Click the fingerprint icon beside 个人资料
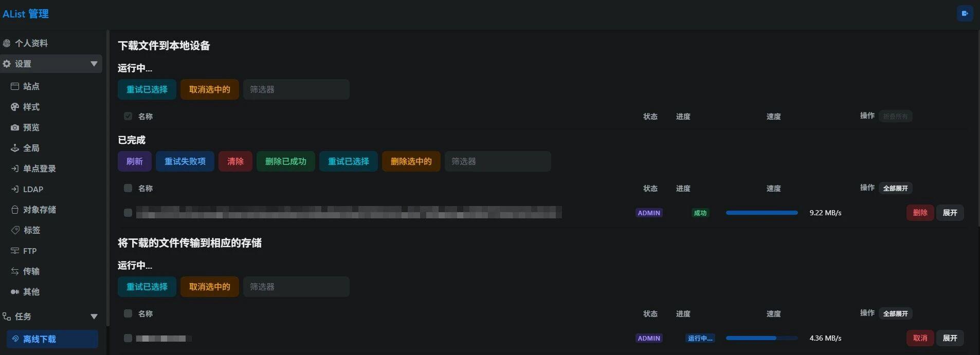Viewport: 980px width, 355px height. coord(7,43)
